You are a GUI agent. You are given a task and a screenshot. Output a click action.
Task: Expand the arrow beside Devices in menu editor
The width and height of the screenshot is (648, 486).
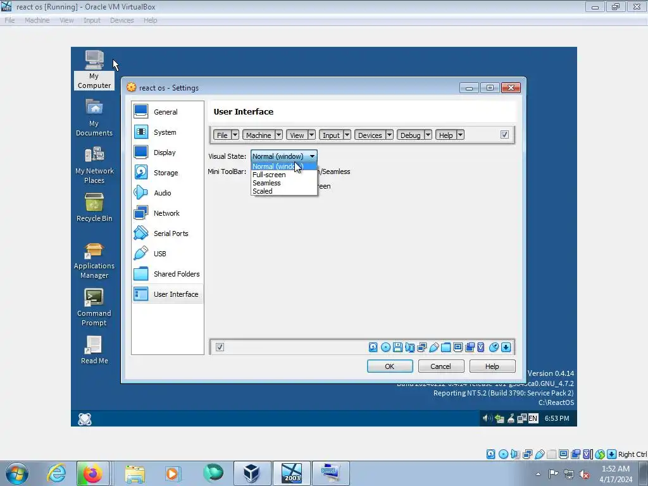pyautogui.click(x=389, y=135)
